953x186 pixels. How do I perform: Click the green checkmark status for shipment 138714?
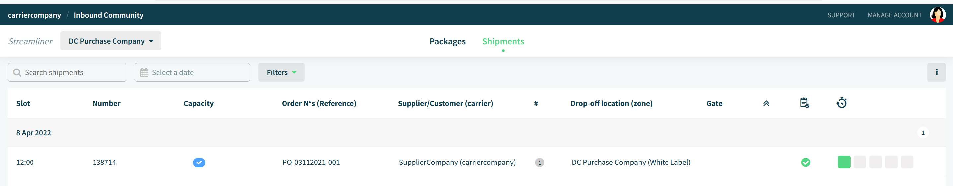pos(805,163)
